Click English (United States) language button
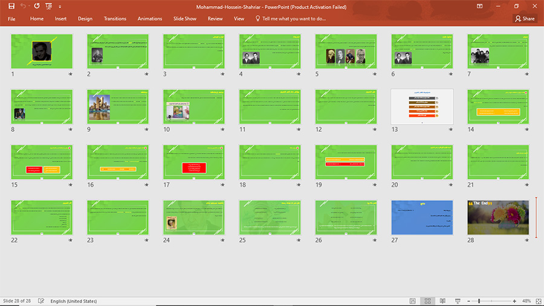Image resolution: width=544 pixels, height=306 pixels. click(x=73, y=301)
